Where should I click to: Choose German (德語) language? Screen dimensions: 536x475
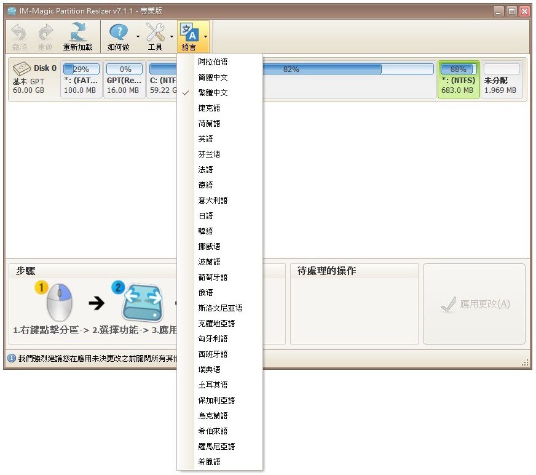coord(220,185)
